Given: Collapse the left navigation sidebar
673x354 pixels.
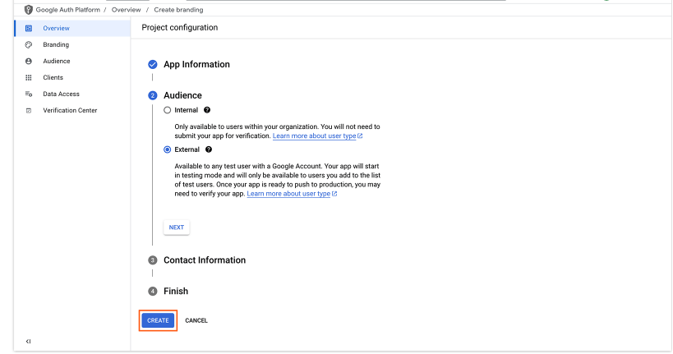Looking at the screenshot, I should point(28,342).
